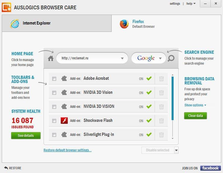Click the Silverlight Plug-In puzzle icon
This screenshot has width=223, height=173.
(x=64, y=134)
